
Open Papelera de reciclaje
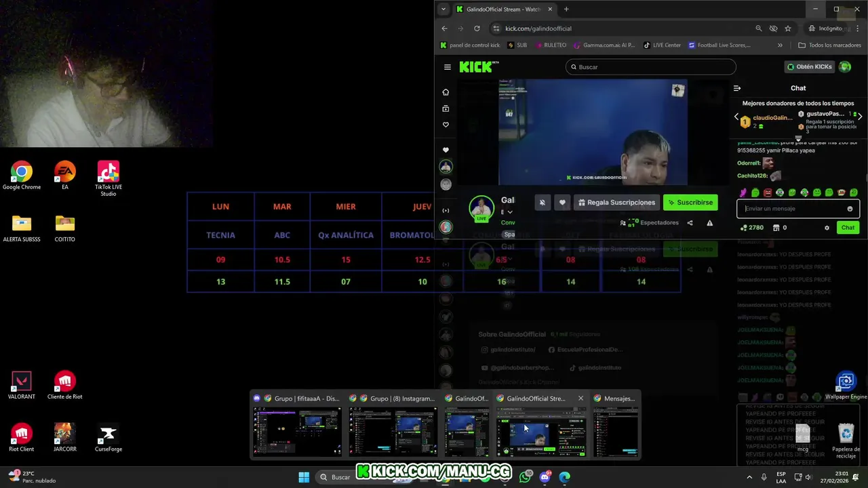[x=846, y=441]
